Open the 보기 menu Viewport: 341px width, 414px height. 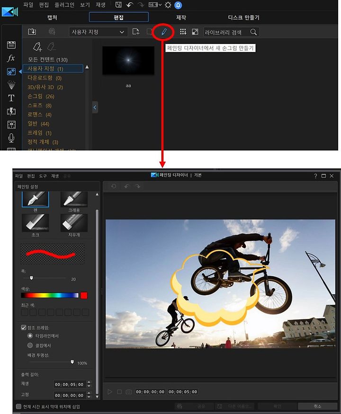point(85,5)
